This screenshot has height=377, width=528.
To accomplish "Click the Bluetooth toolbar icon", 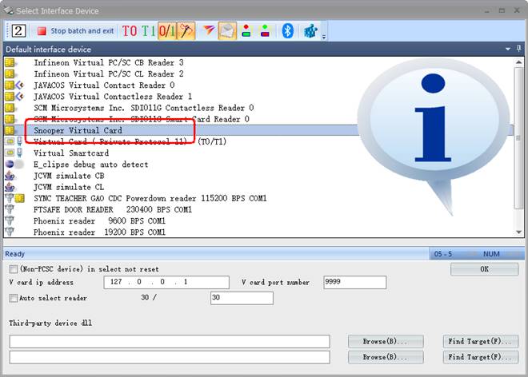I will coord(288,31).
